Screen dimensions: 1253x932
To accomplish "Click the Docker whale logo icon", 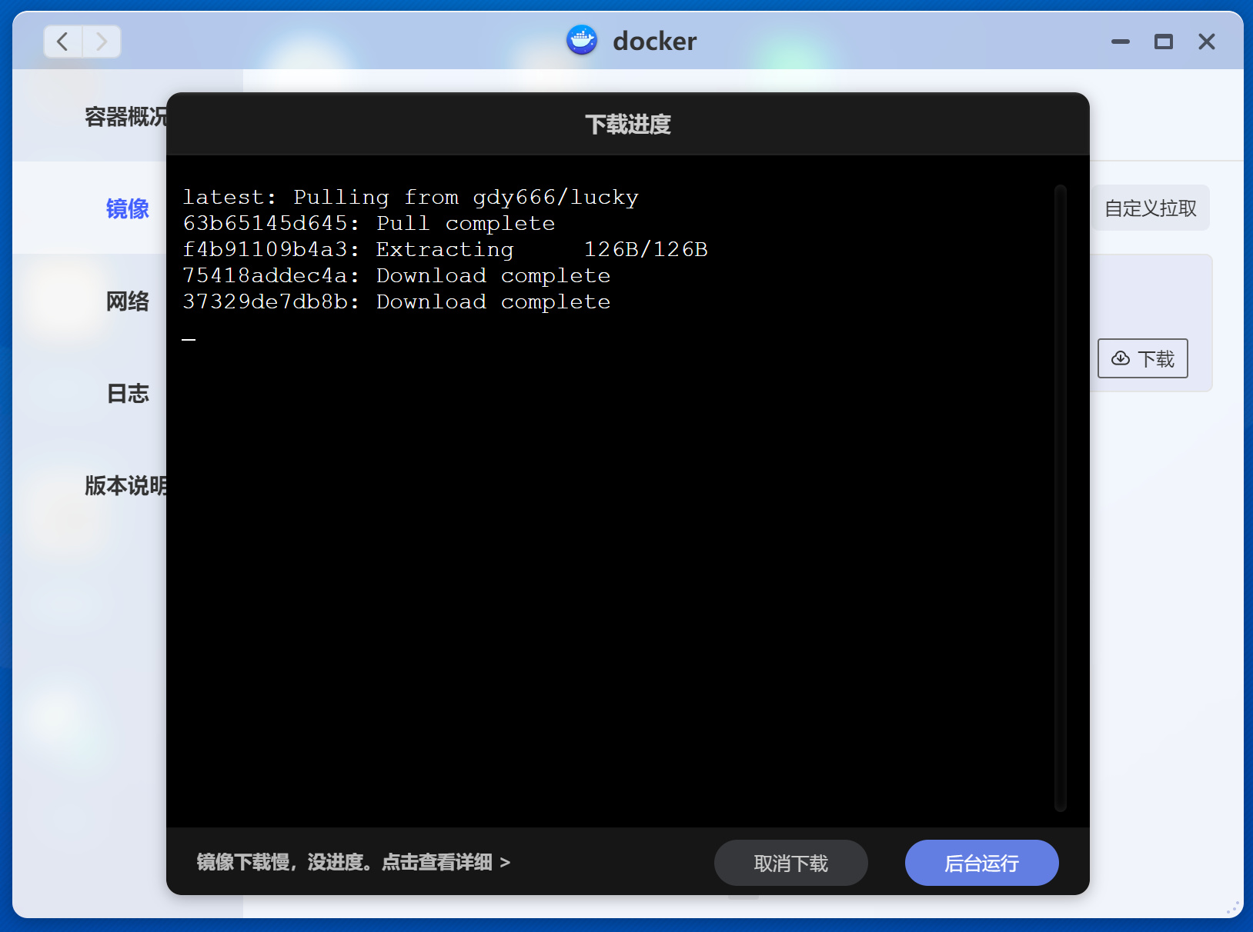I will 582,40.
